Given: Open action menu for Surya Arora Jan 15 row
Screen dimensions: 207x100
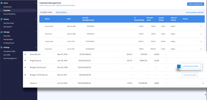Looking at the screenshot, I should point(201,41).
